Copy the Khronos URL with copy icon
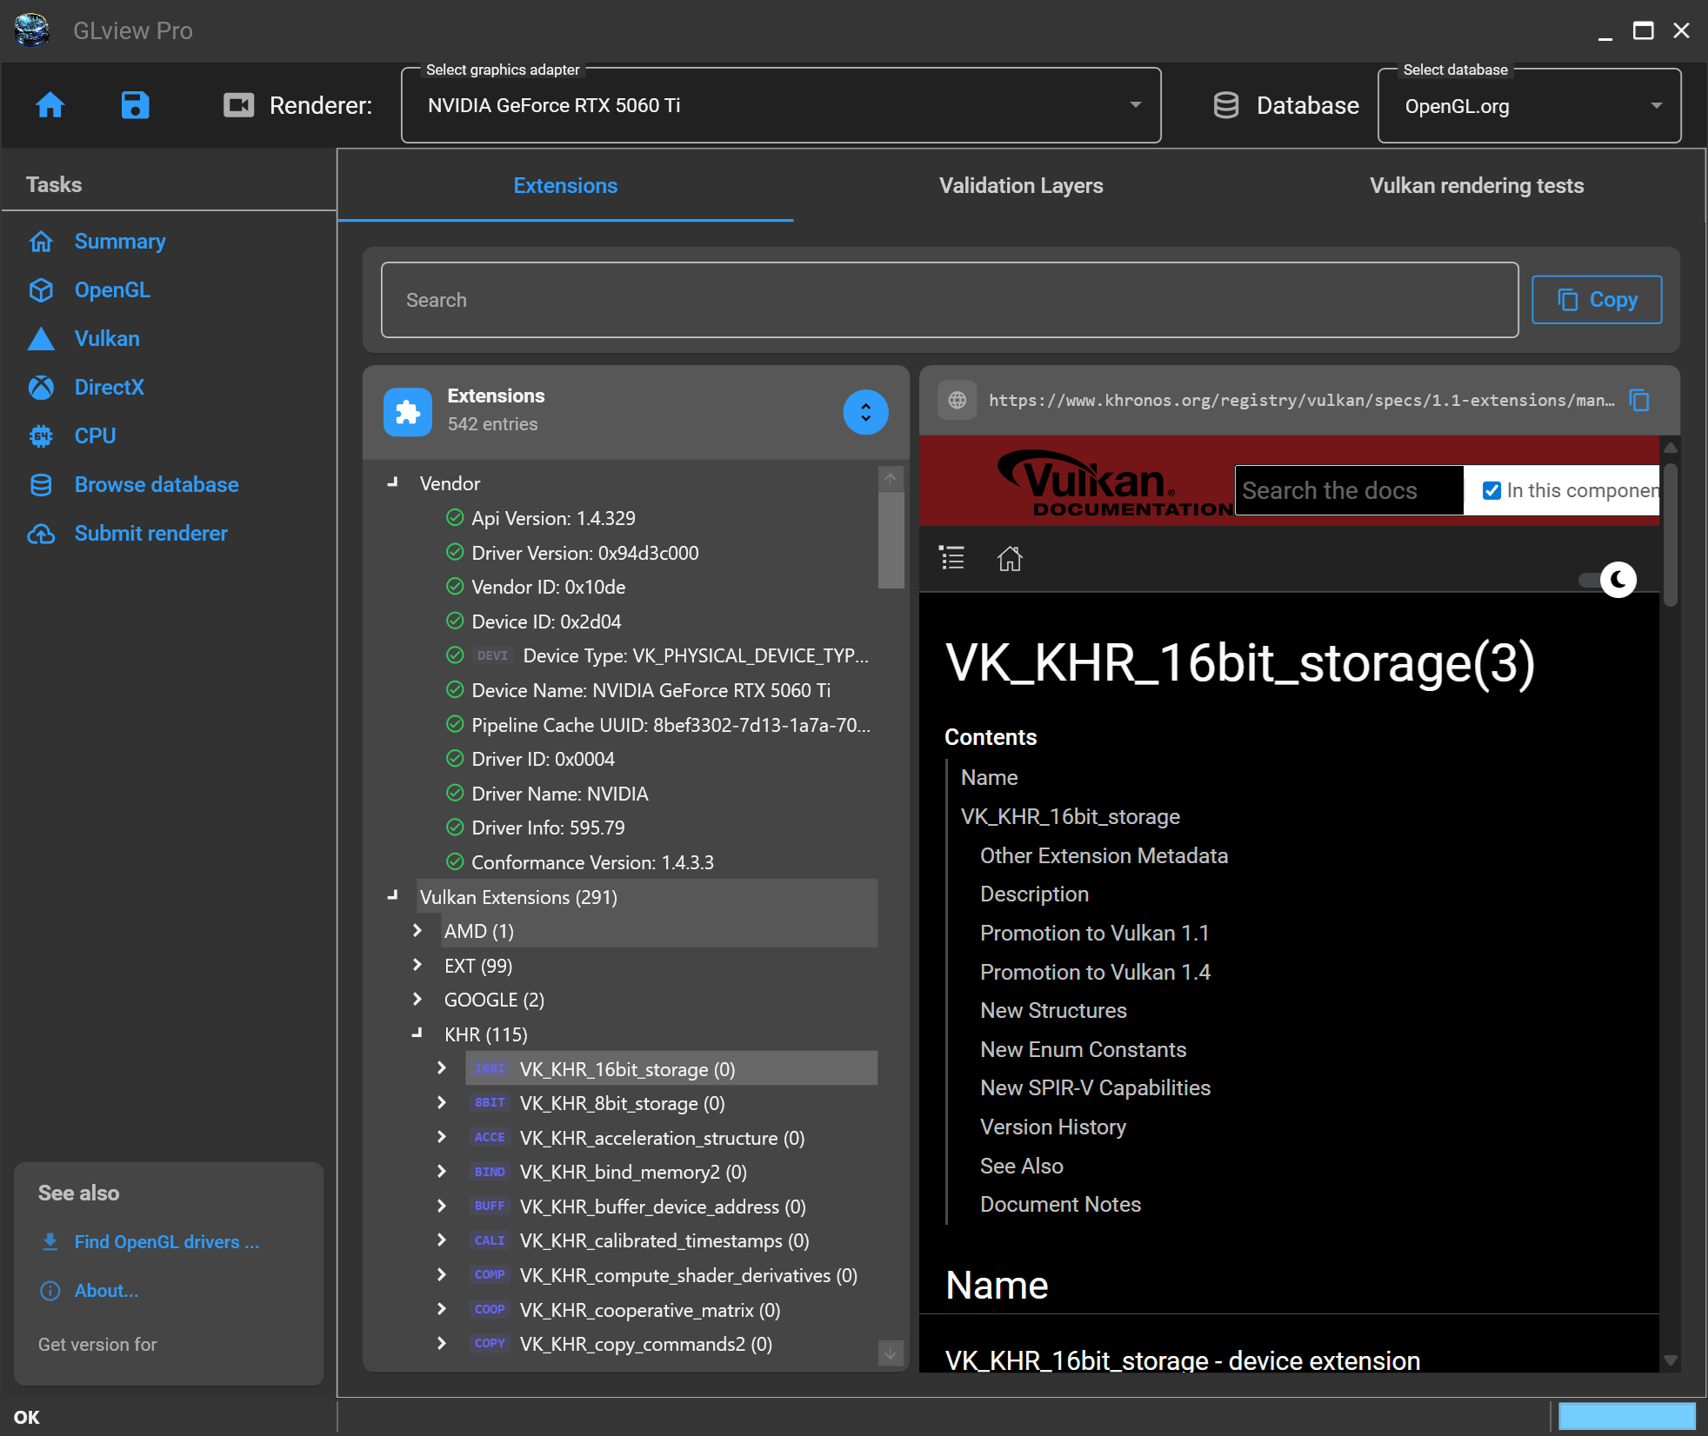The width and height of the screenshot is (1708, 1436). [x=1639, y=400]
